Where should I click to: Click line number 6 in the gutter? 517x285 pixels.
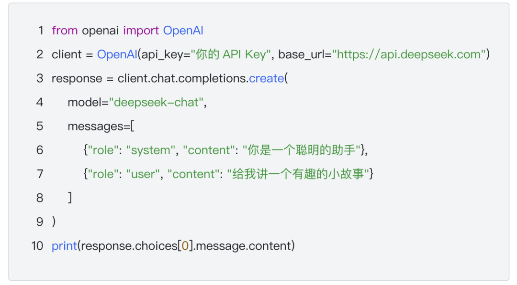(x=40, y=150)
